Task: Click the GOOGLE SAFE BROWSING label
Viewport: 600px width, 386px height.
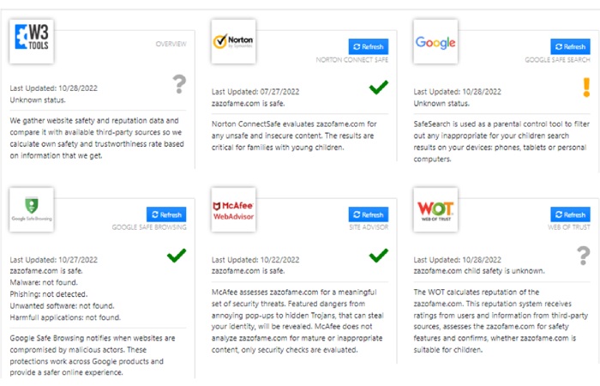Action: [149, 227]
